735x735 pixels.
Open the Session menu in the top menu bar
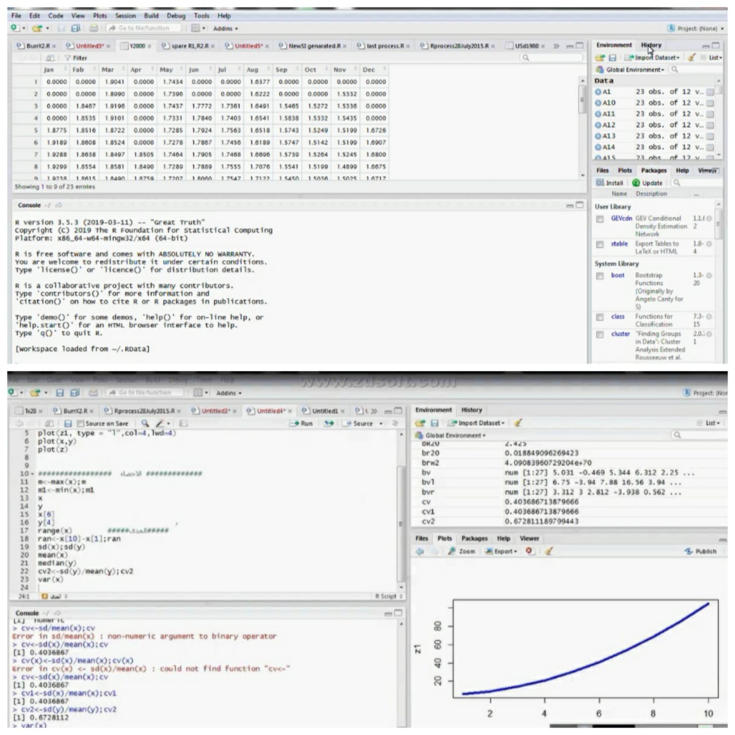[125, 16]
